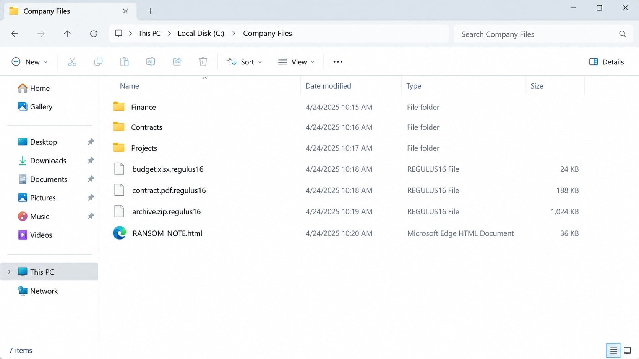Click the Paste clipboard icon
This screenshot has height=359, width=639.
coord(124,62)
